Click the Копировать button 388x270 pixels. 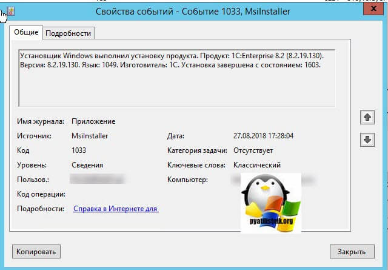36,252
